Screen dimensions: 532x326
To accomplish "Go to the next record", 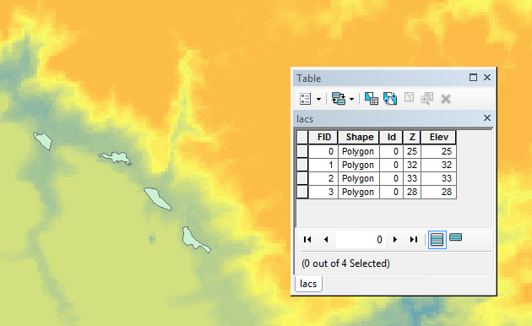I will (x=395, y=240).
